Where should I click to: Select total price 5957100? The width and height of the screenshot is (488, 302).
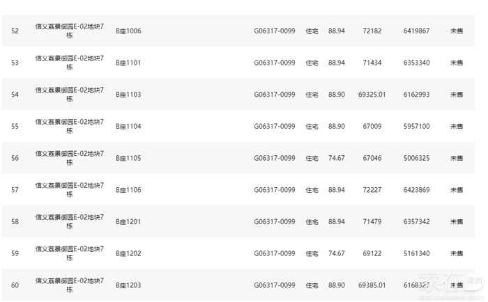tap(416, 127)
